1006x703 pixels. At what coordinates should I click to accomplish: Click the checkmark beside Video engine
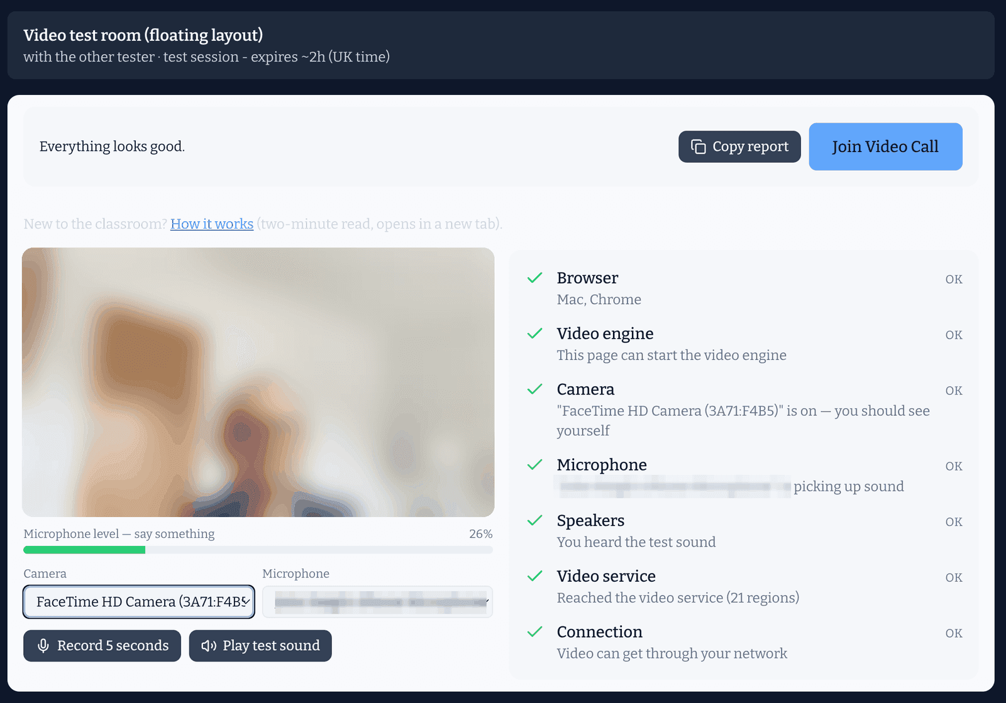click(535, 334)
